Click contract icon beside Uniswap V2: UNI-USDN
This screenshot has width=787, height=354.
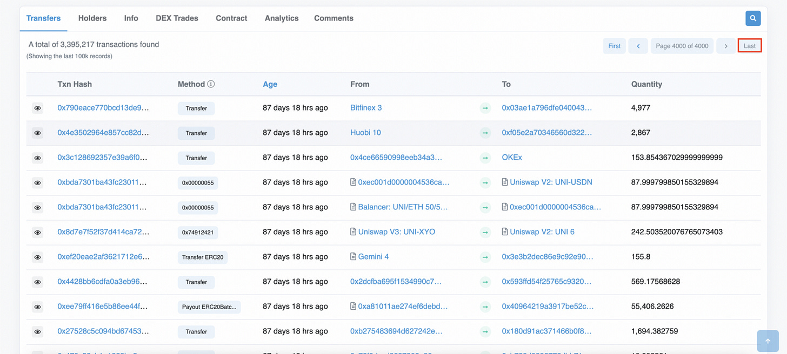[505, 182]
